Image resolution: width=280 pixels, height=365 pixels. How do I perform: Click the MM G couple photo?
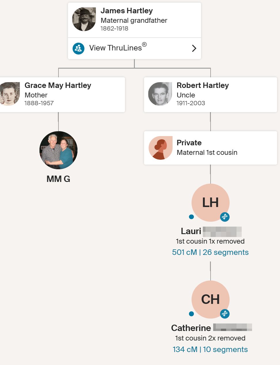click(58, 150)
